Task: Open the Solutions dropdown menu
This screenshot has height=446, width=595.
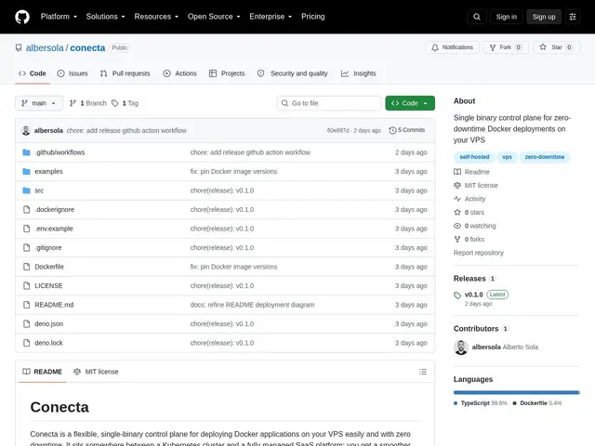Action: [x=105, y=17]
